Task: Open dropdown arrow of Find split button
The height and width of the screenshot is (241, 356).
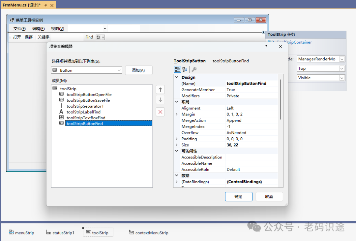Action: pyautogui.click(x=103, y=37)
